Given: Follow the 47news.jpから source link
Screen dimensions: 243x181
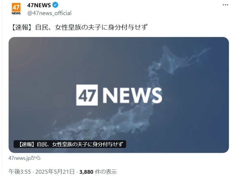Looking at the screenshot, I should [25, 158].
